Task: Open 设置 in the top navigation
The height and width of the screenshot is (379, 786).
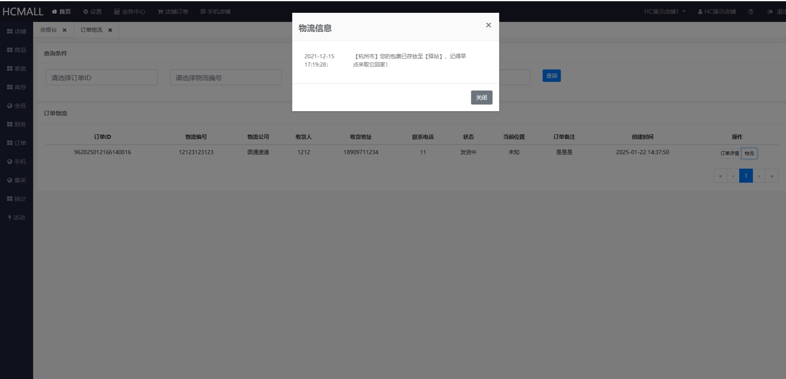Action: point(92,12)
